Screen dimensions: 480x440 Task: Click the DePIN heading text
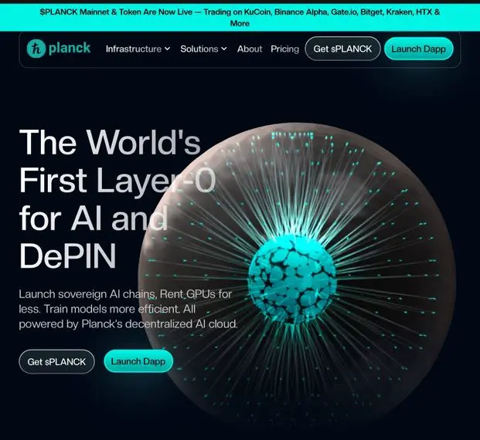68,256
